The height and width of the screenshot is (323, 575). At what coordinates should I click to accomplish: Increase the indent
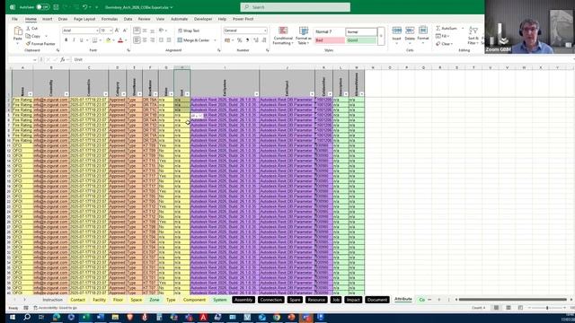[x=169, y=40]
